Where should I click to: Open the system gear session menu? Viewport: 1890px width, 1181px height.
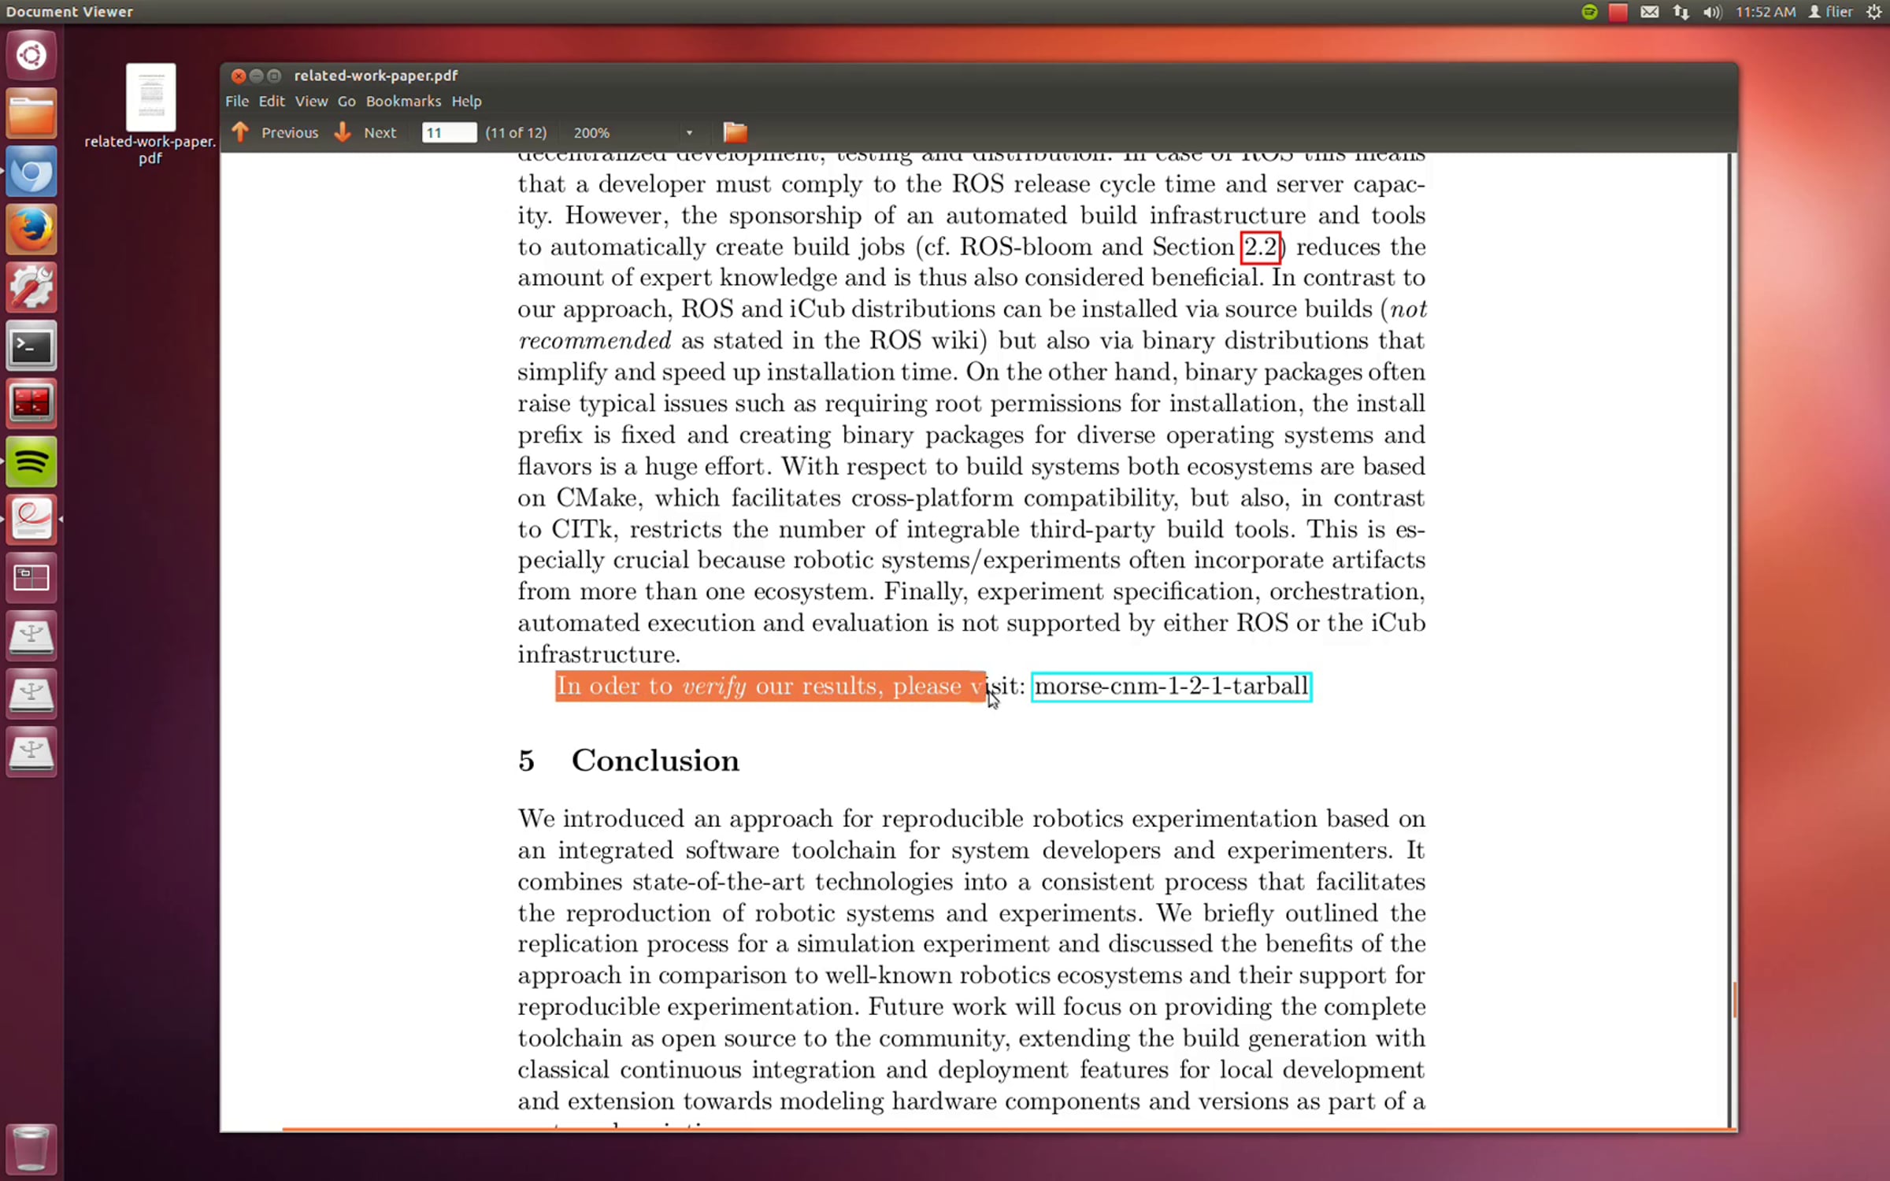pos(1873,12)
